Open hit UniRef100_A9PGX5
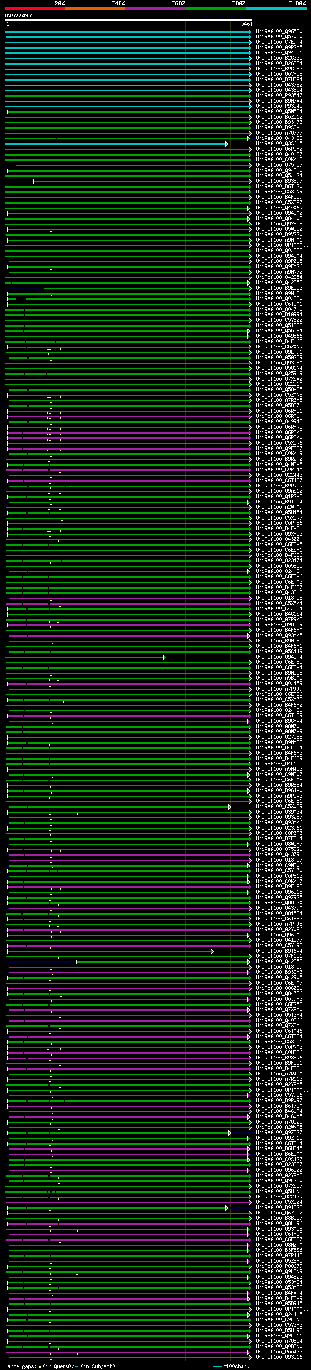Viewport: 311px width, 1370px height. (278, 47)
